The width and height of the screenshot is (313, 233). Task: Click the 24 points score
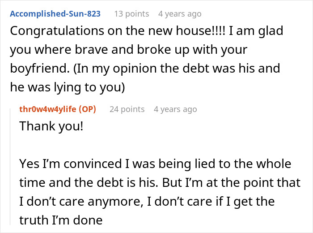pos(127,109)
